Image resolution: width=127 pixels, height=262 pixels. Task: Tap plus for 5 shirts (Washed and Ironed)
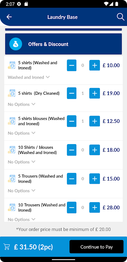click(x=94, y=65)
